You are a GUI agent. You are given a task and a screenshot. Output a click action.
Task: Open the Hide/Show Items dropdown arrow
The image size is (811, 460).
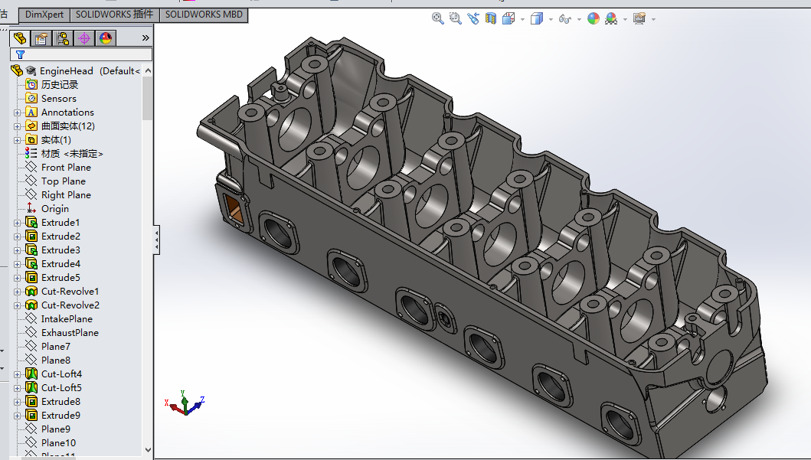(x=579, y=20)
